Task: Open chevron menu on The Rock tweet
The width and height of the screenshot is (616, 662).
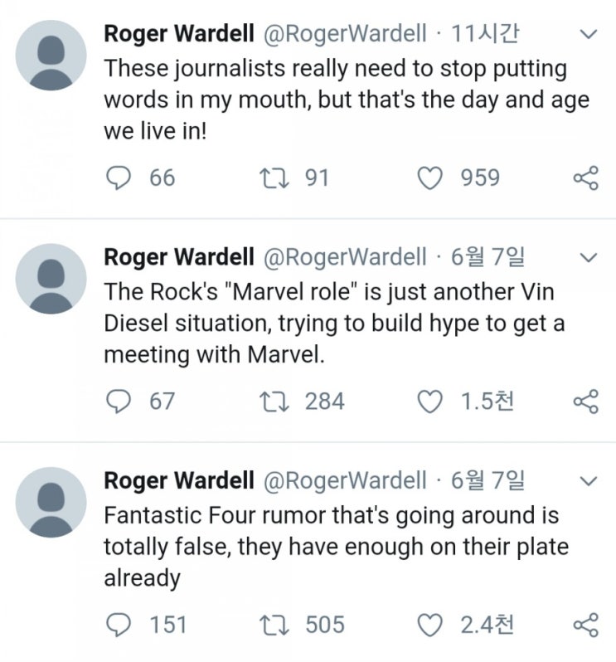Action: [589, 257]
